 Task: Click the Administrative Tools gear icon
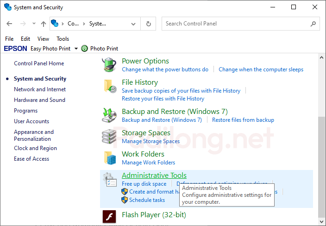110,179
